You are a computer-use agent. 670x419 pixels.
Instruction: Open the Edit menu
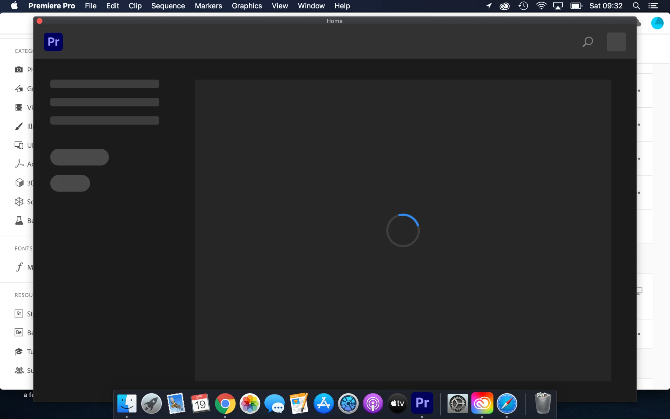112,6
